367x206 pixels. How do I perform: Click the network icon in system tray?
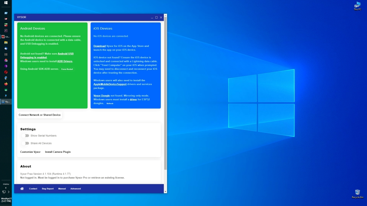click(x=4, y=192)
